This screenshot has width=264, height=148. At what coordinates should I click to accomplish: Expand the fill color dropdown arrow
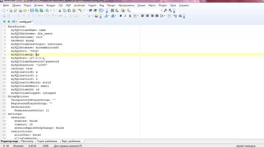click(115, 16)
